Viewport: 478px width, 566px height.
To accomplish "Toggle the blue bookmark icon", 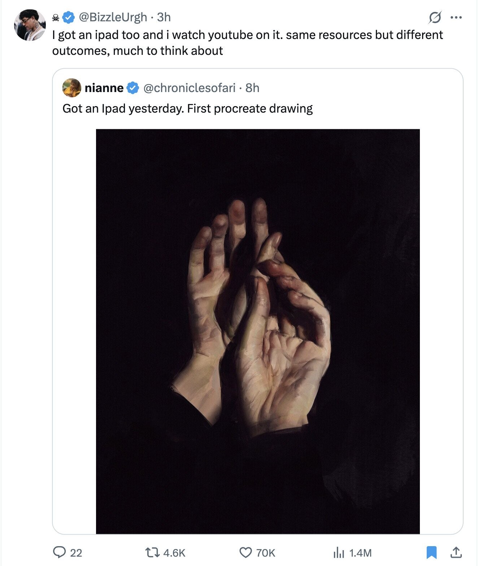I will (432, 552).
